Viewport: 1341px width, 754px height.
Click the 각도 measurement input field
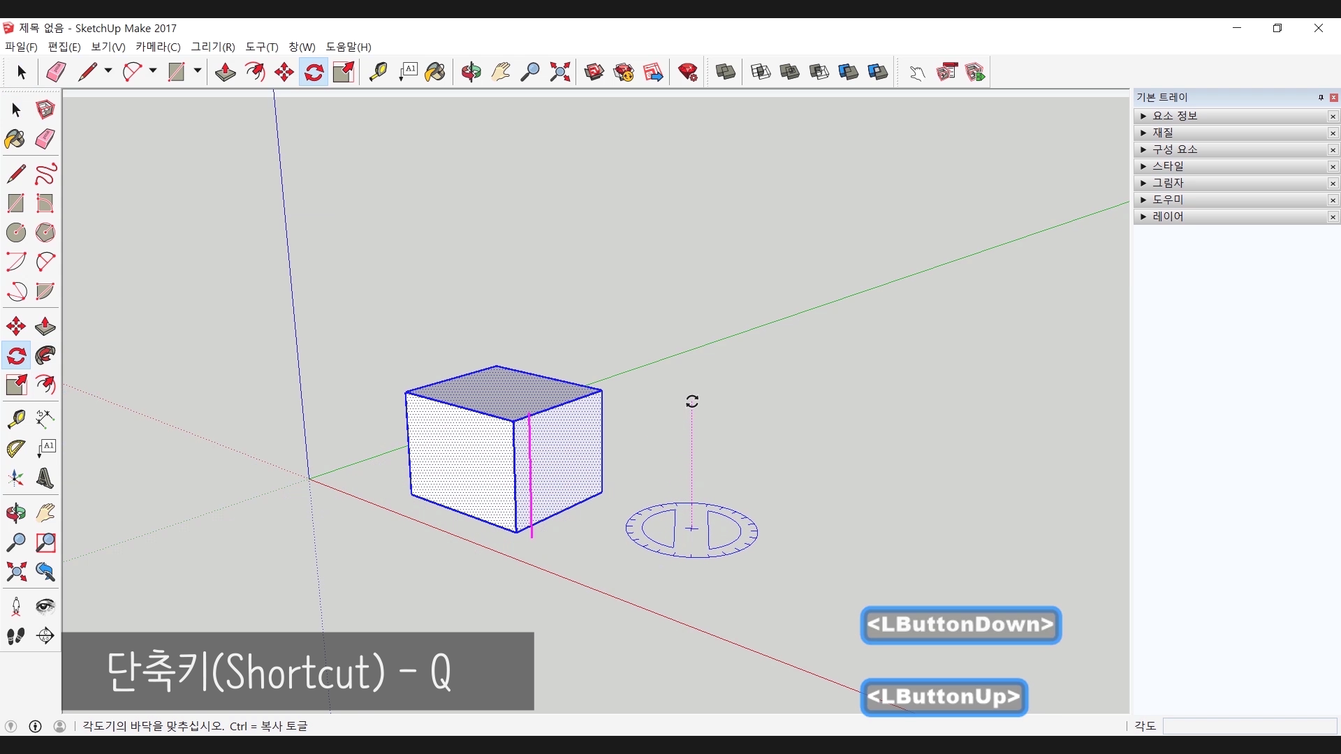1249,726
